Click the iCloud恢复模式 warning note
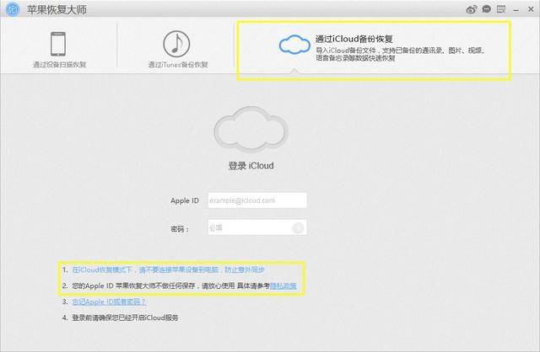 [x=168, y=269]
